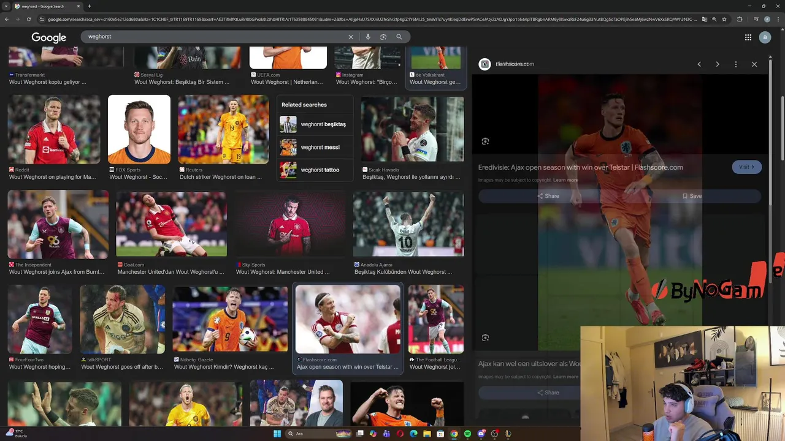Open search by image camera icon
The width and height of the screenshot is (785, 441).
click(383, 37)
